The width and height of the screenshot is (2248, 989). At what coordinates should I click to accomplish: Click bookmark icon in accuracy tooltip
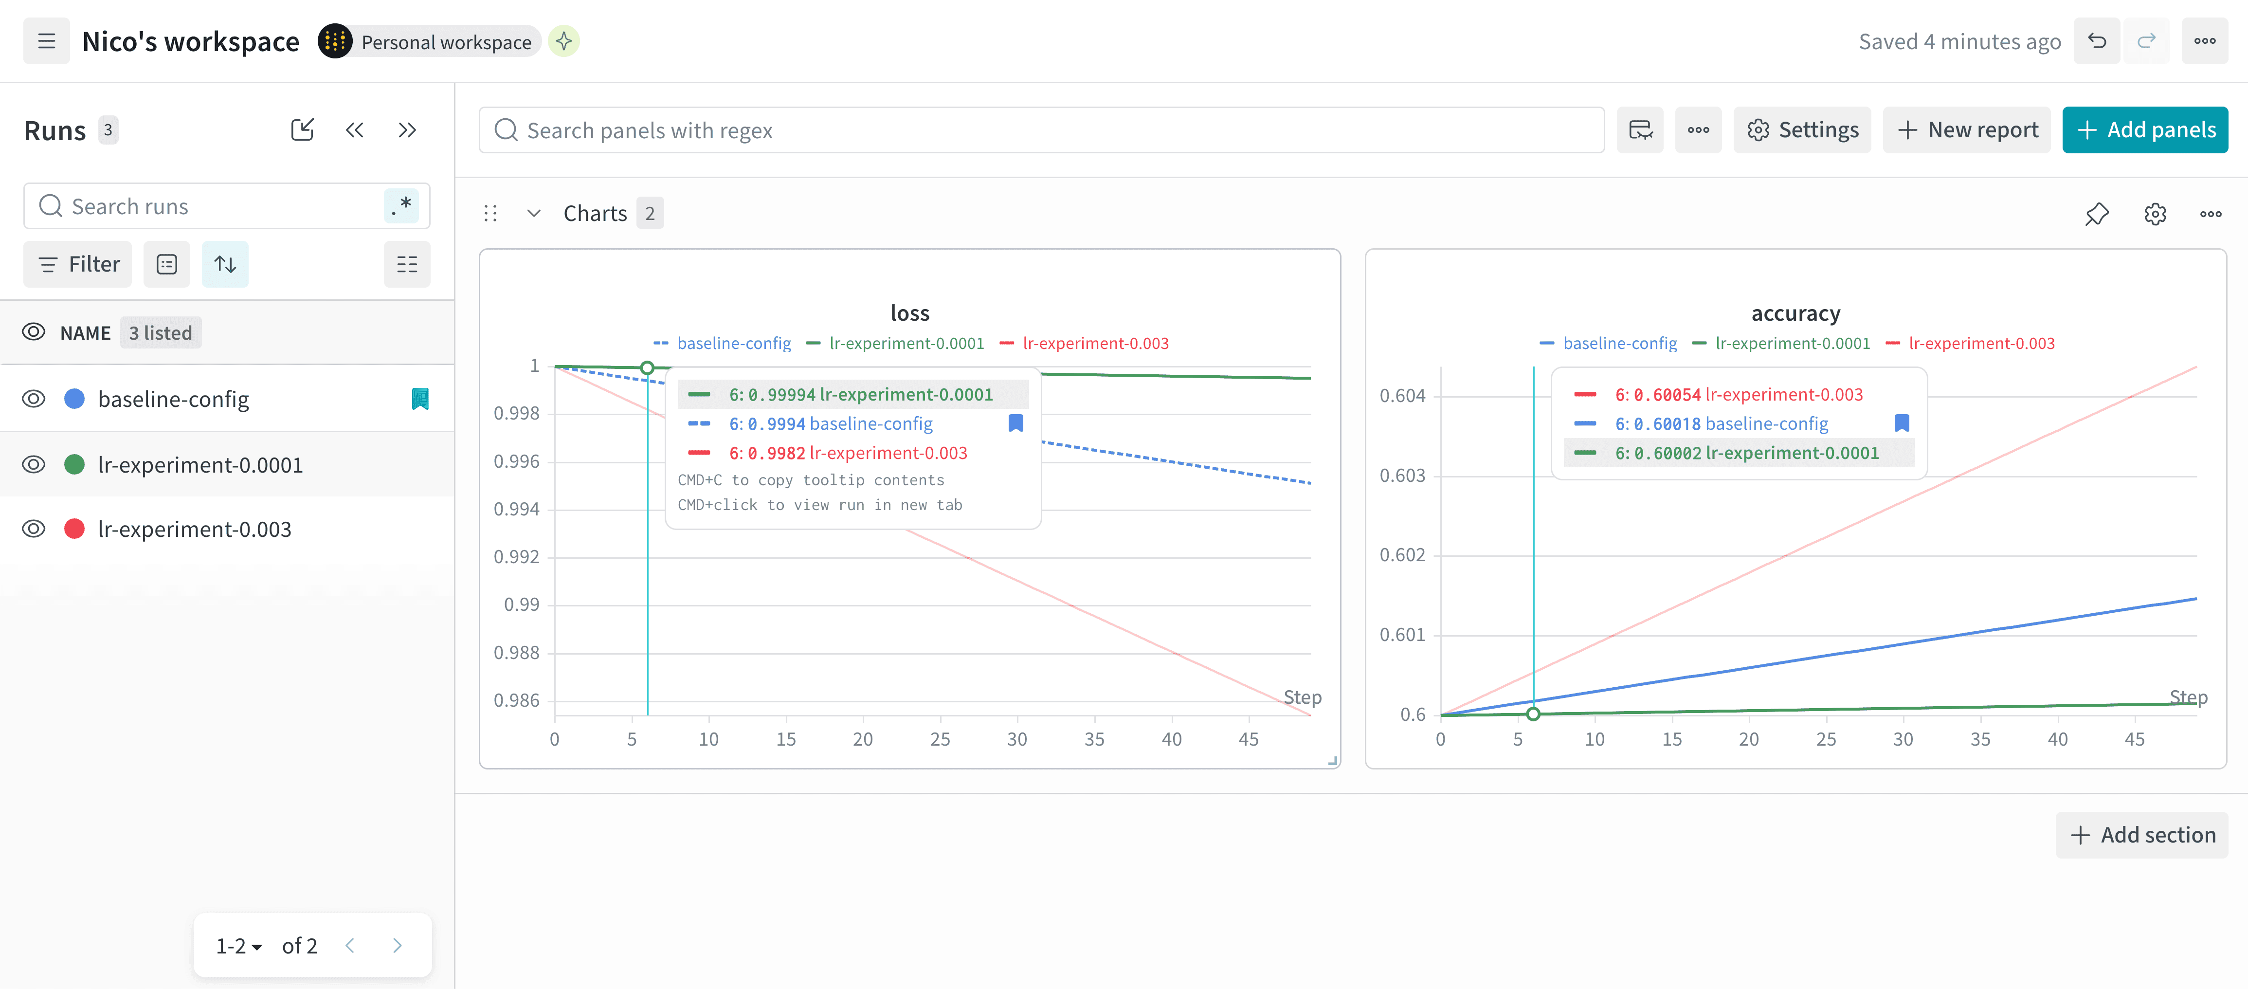pyautogui.click(x=1903, y=423)
